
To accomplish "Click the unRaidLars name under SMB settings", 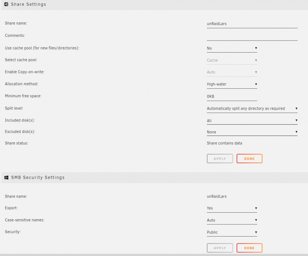I will pyautogui.click(x=217, y=197).
